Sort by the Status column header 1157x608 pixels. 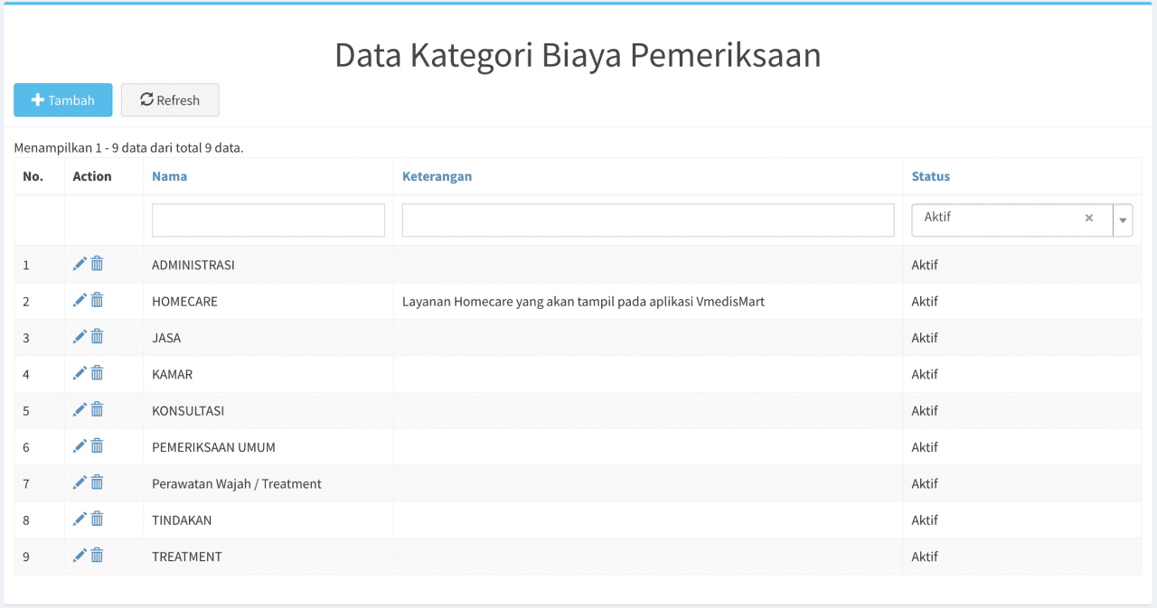coord(930,176)
